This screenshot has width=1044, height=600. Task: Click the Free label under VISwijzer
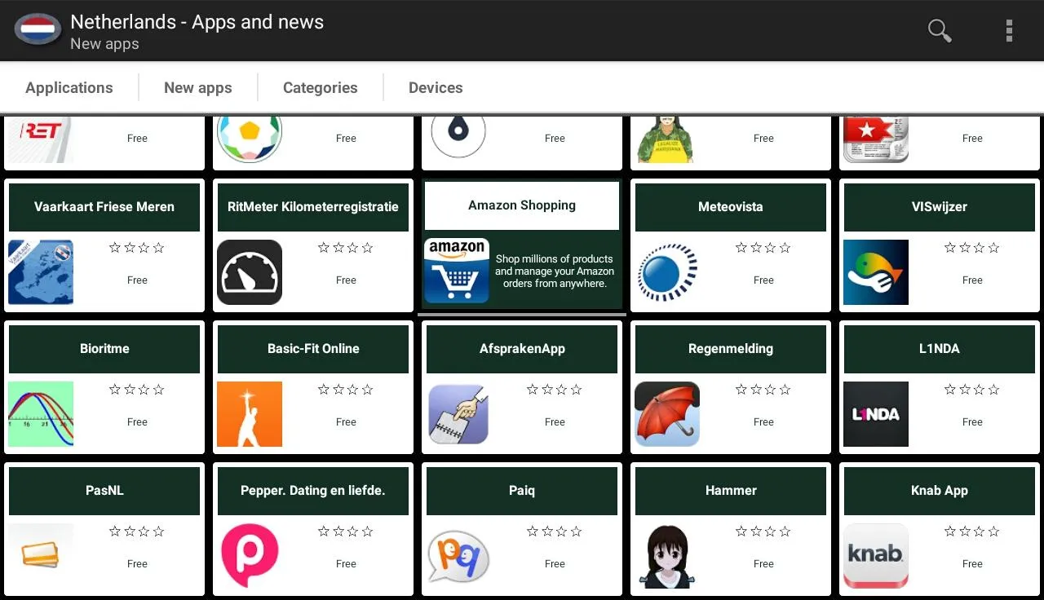972,280
